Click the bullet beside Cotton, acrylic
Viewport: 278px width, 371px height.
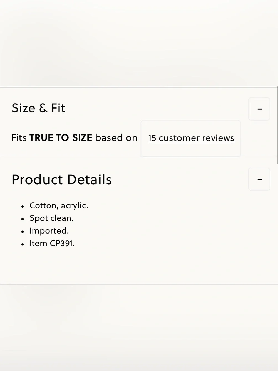23,207
